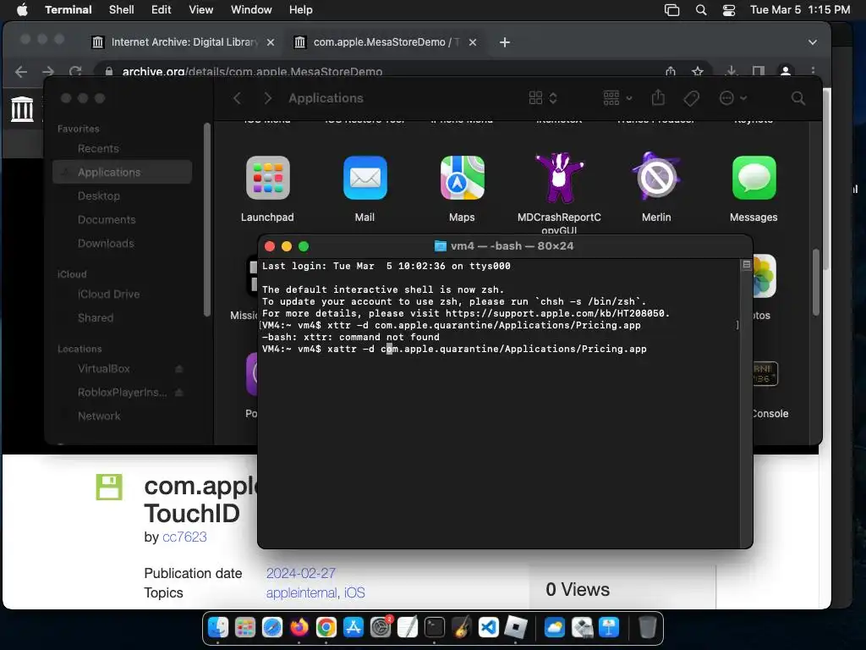Open a new Chrome tab
The height and width of the screenshot is (650, 866).
505,42
